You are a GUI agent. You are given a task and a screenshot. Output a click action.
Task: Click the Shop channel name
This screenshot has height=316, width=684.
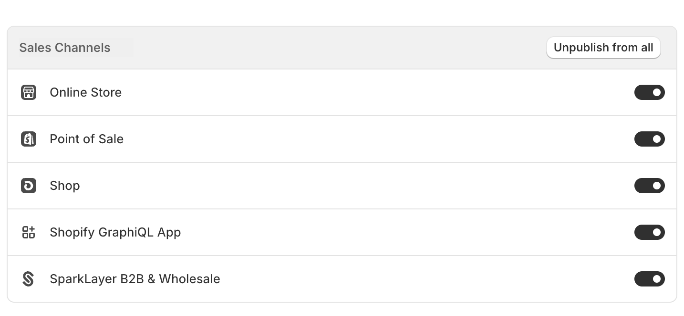click(65, 186)
